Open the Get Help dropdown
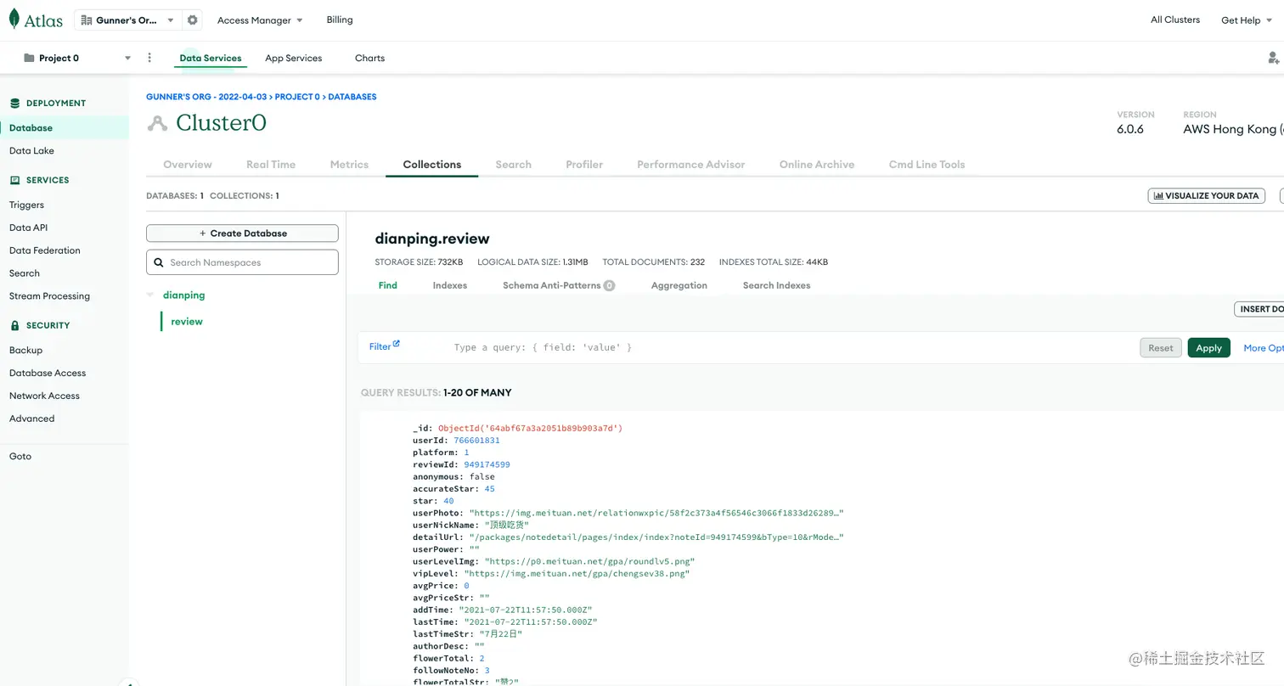Image resolution: width=1284 pixels, height=686 pixels. [x=1246, y=20]
